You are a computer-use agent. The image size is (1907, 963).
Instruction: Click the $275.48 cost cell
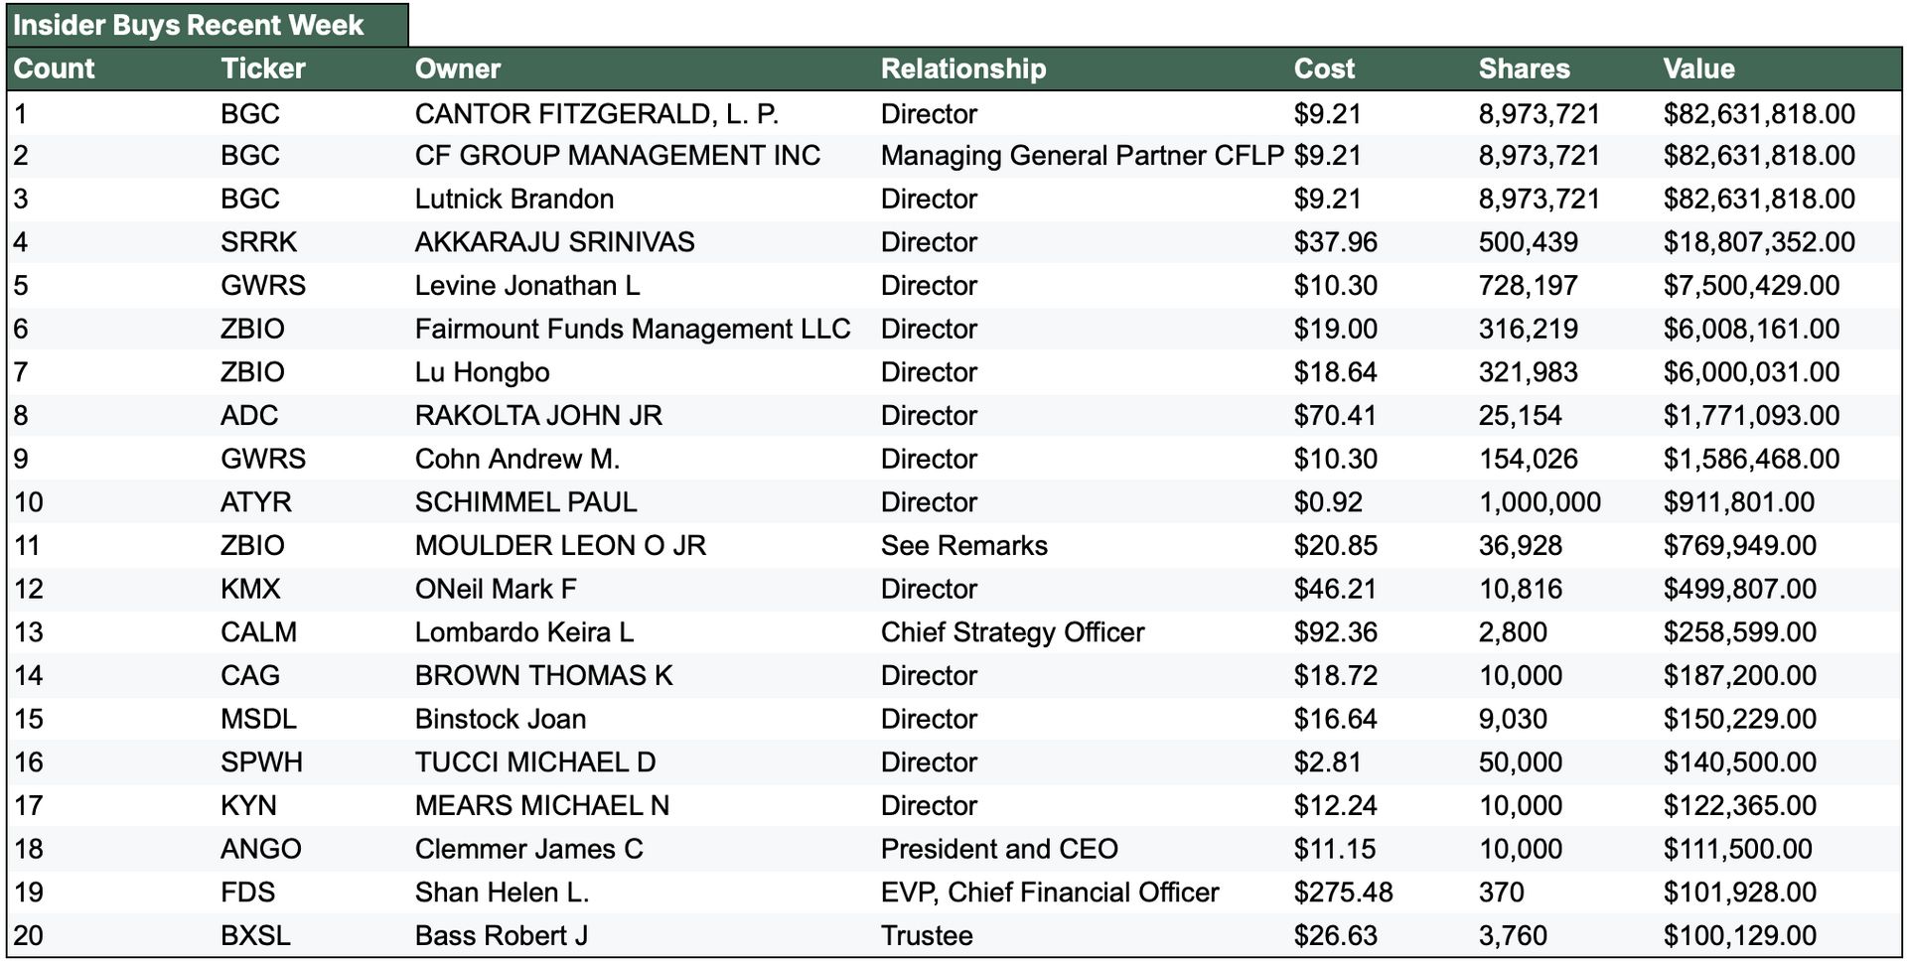[1342, 893]
